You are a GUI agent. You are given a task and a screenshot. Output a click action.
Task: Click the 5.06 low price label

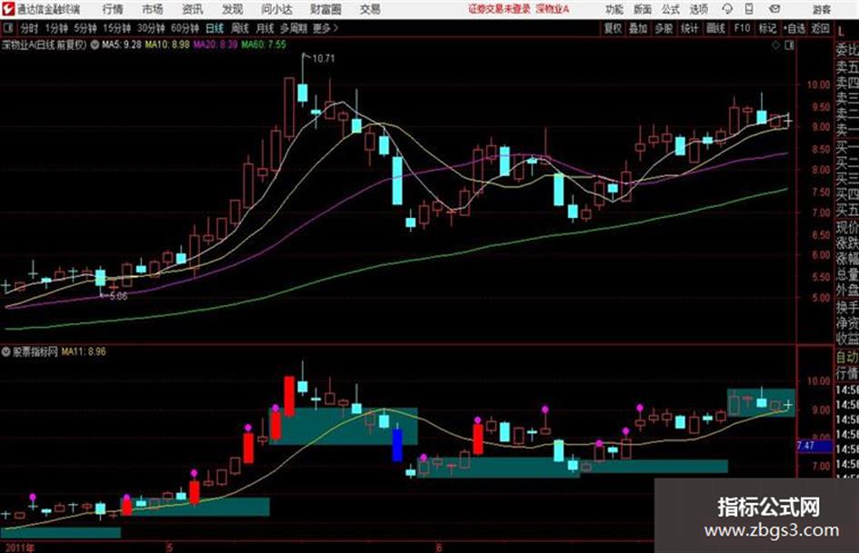118,296
